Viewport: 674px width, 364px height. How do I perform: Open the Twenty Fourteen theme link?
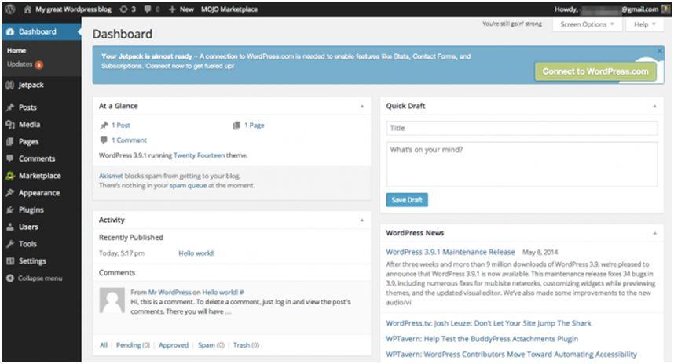[199, 155]
